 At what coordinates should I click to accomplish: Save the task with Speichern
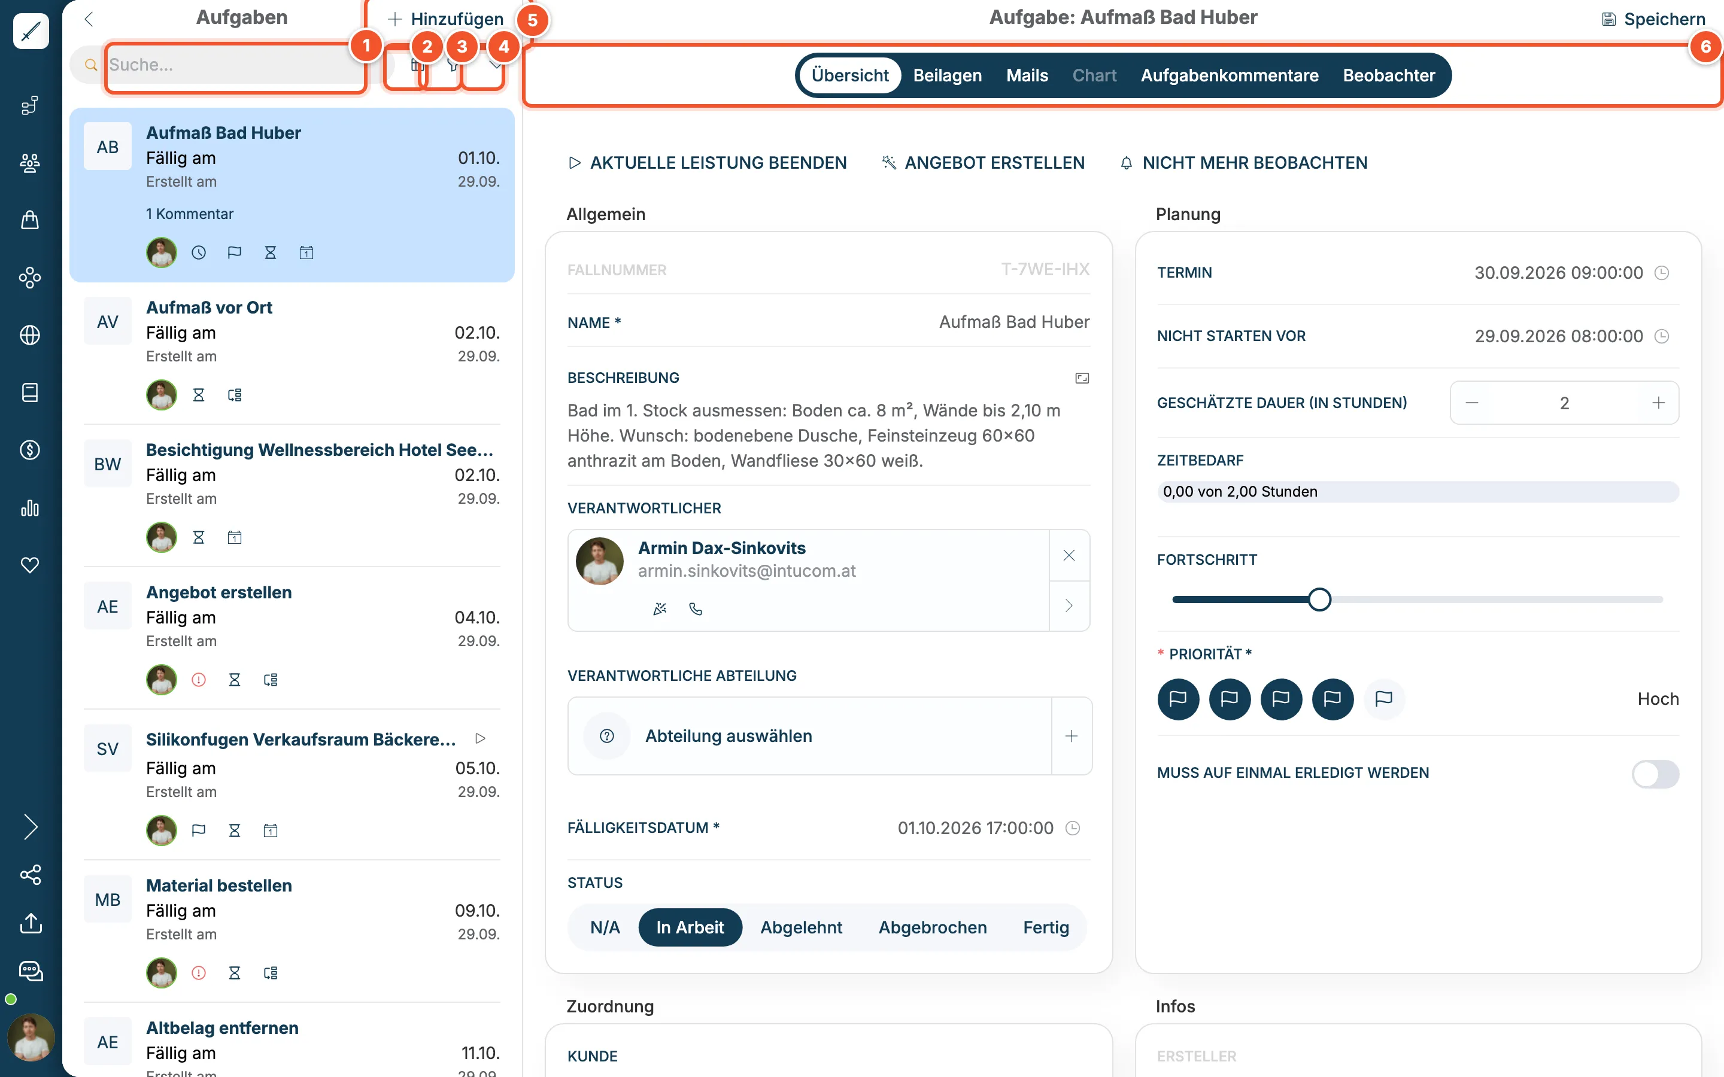1653,19
